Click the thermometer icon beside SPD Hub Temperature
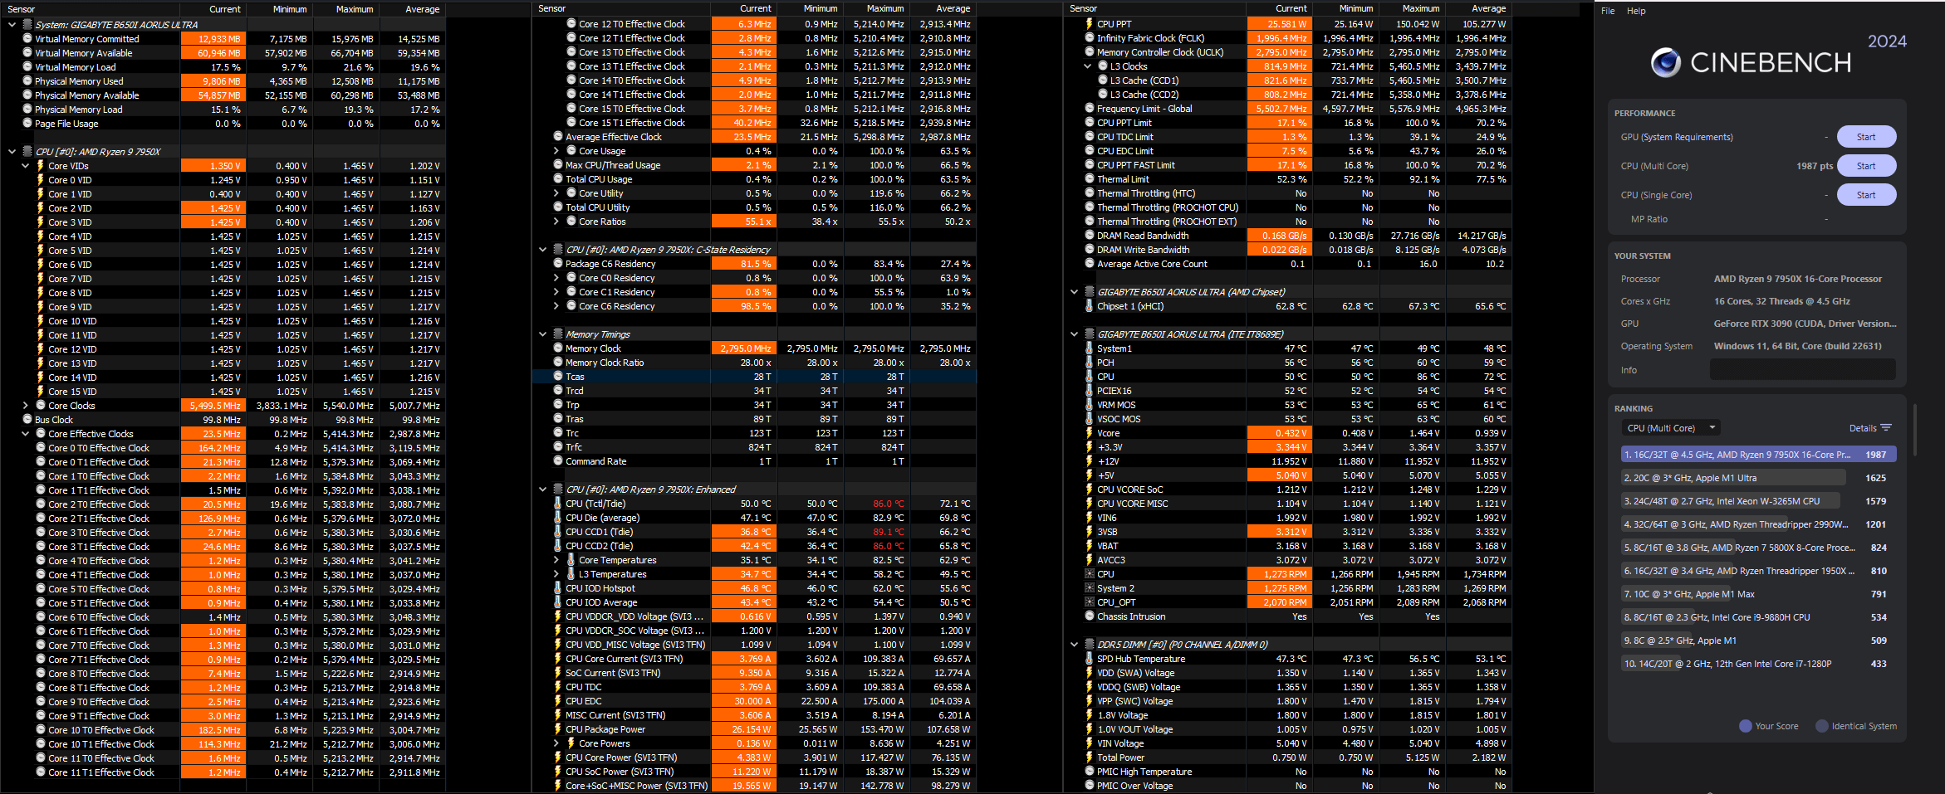1945x794 pixels. (1090, 658)
